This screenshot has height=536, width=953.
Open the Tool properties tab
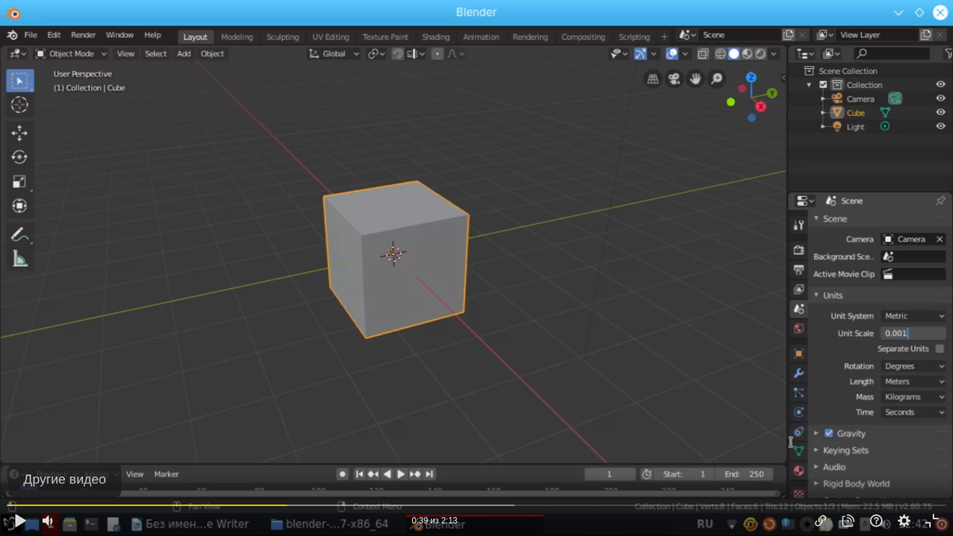point(799,226)
